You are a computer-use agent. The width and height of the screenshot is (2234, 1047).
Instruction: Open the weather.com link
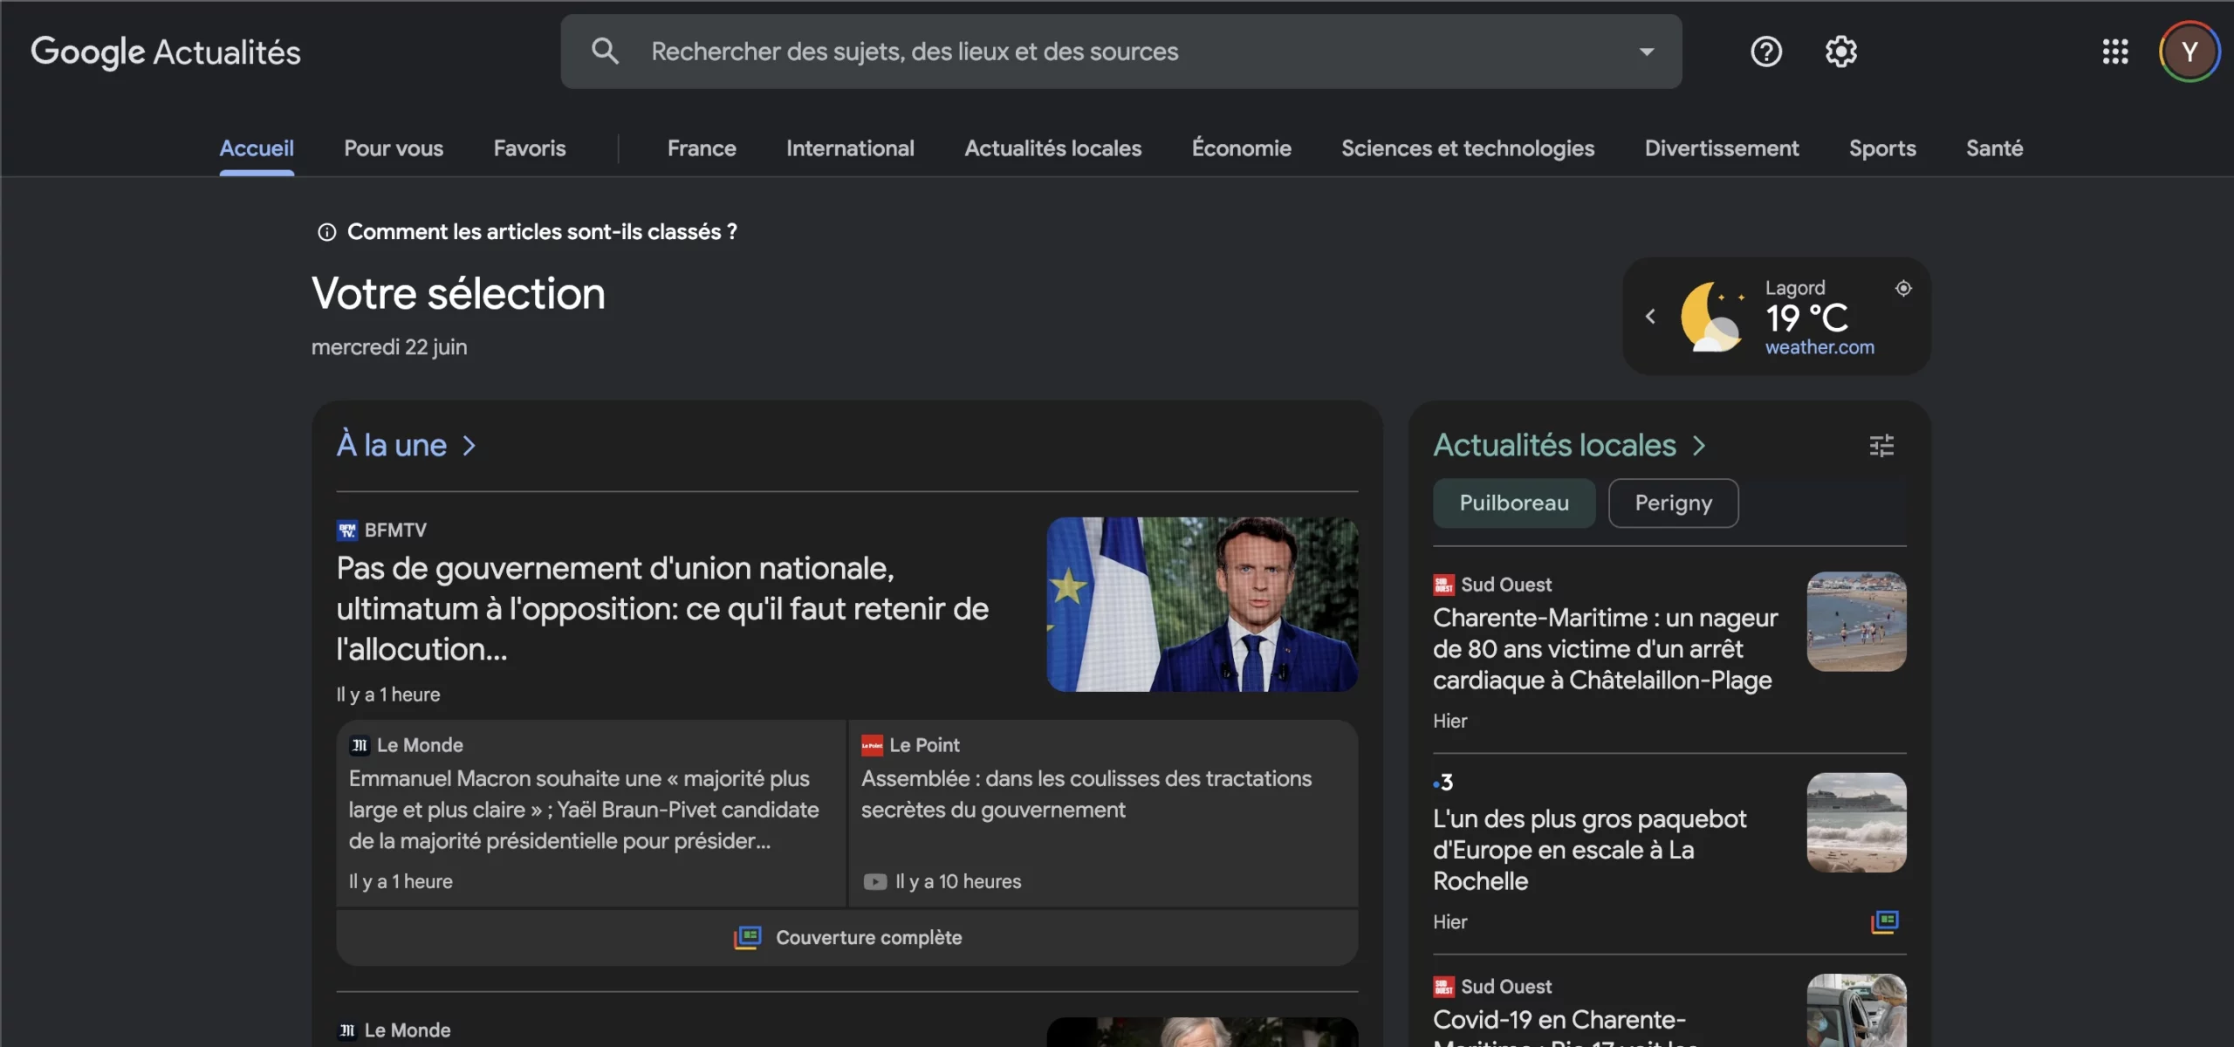[1819, 347]
